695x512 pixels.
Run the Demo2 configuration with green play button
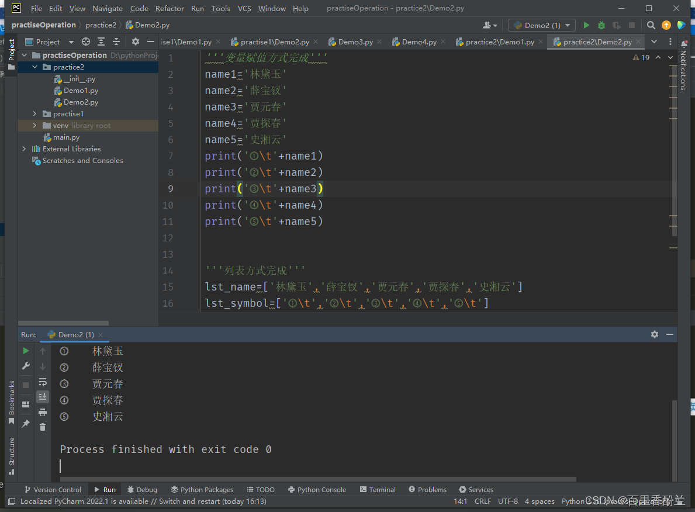coord(586,25)
